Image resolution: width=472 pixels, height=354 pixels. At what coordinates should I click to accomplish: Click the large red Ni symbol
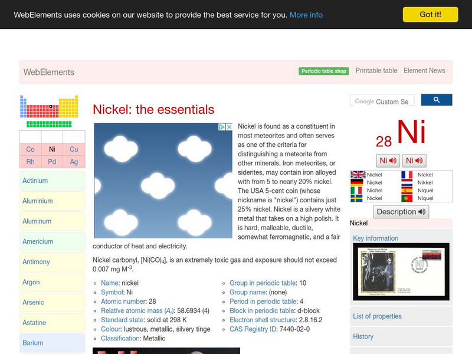(x=411, y=132)
